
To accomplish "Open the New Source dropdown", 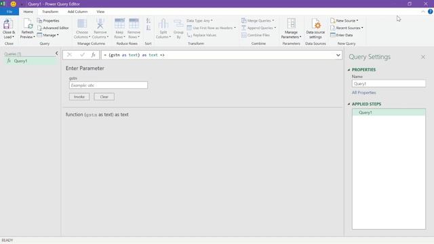I will (344, 21).
